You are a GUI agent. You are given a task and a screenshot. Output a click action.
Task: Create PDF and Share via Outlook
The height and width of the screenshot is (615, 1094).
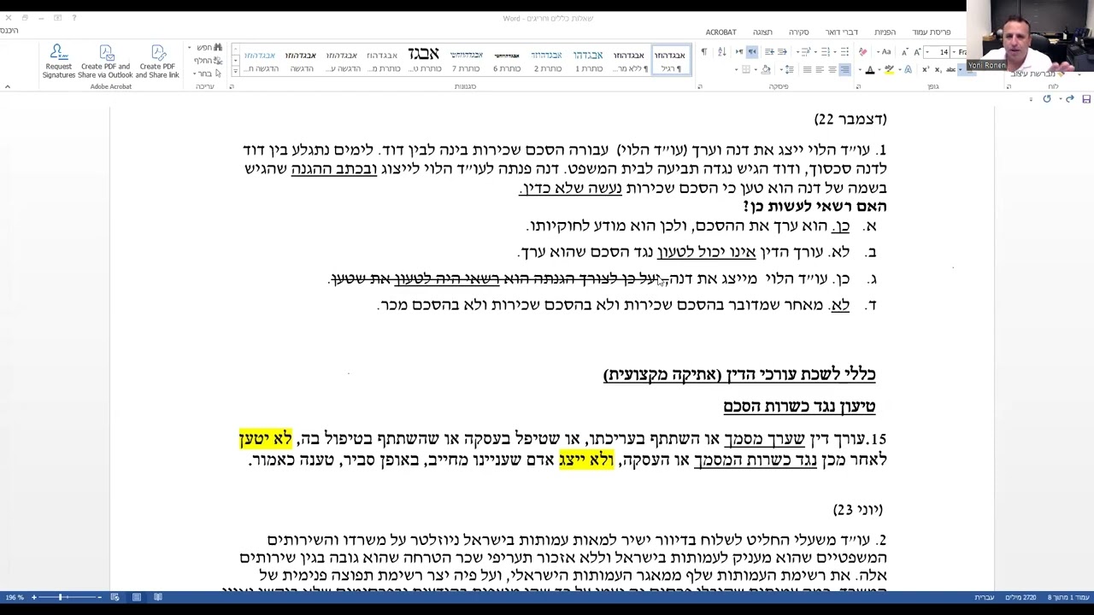106,62
